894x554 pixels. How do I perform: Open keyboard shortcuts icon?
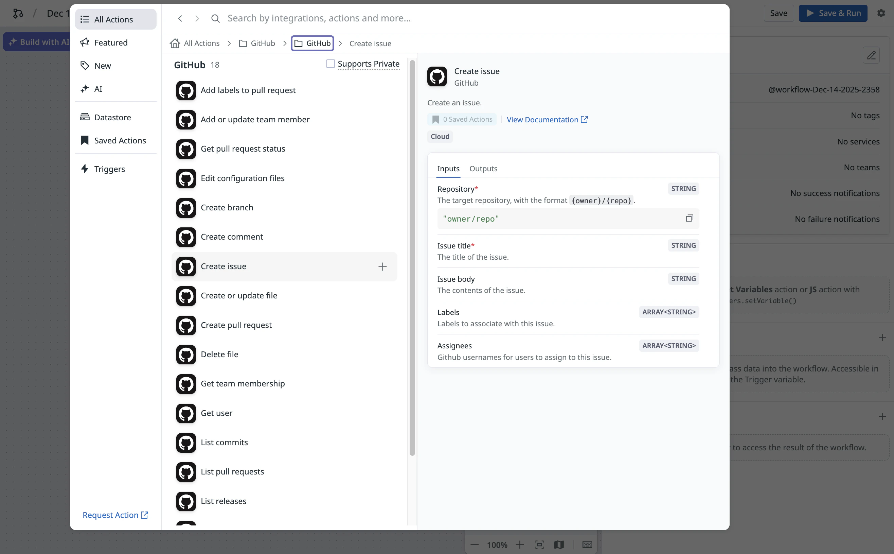click(x=587, y=544)
